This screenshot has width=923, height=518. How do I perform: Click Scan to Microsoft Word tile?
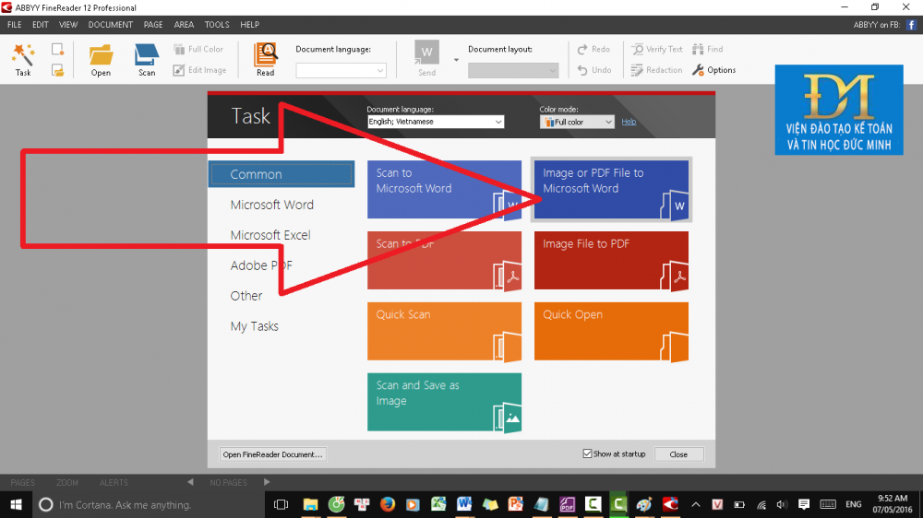pos(445,190)
